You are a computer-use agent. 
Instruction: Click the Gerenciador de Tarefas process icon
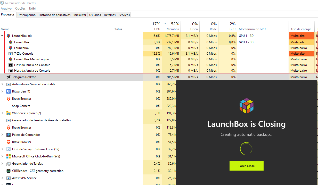9,164
